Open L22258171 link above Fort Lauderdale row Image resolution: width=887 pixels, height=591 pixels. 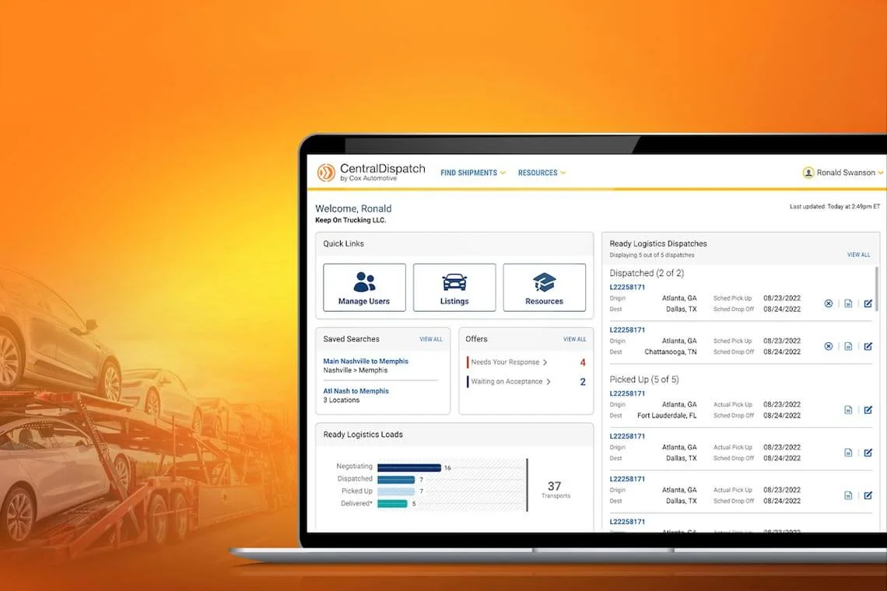pos(627,393)
